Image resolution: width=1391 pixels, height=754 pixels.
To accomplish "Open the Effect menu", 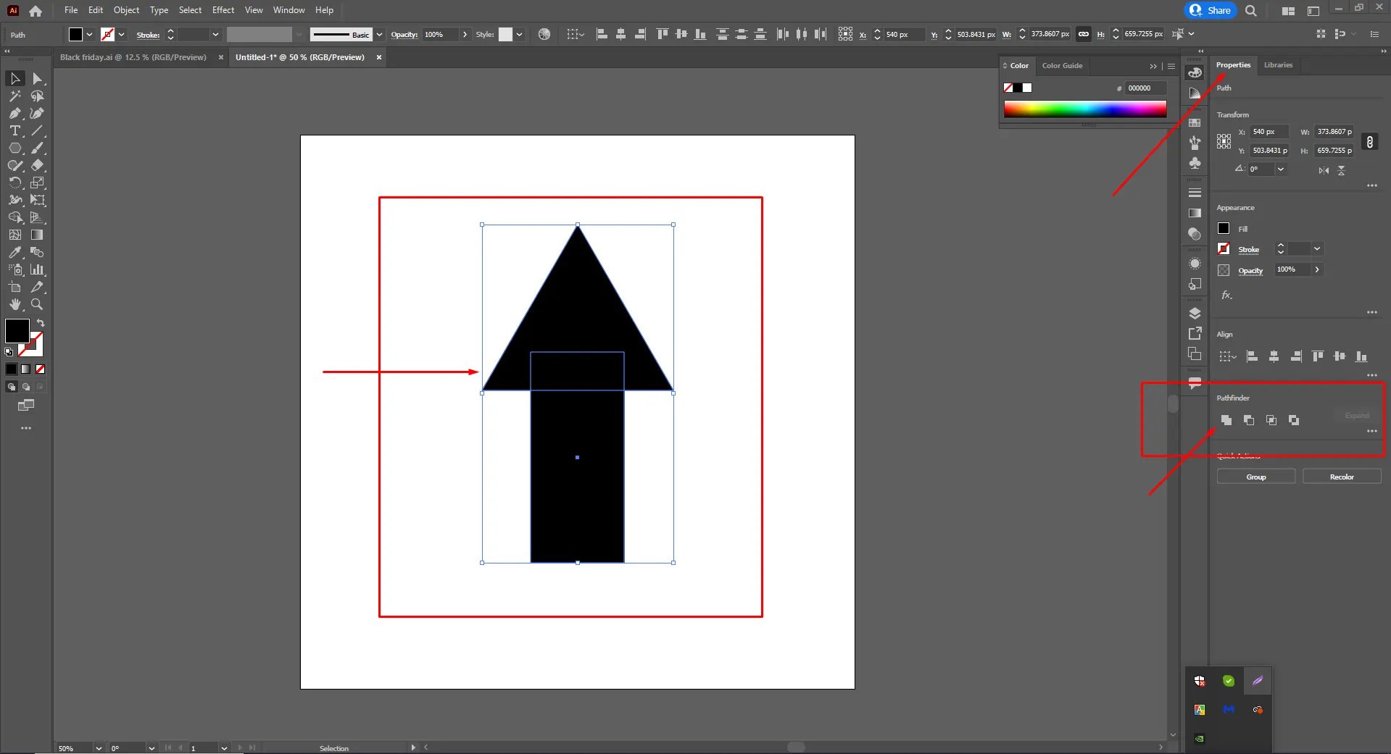I will (223, 10).
